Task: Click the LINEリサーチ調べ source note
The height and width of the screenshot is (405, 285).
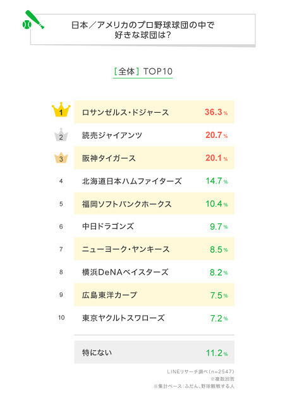Action: 200,371
